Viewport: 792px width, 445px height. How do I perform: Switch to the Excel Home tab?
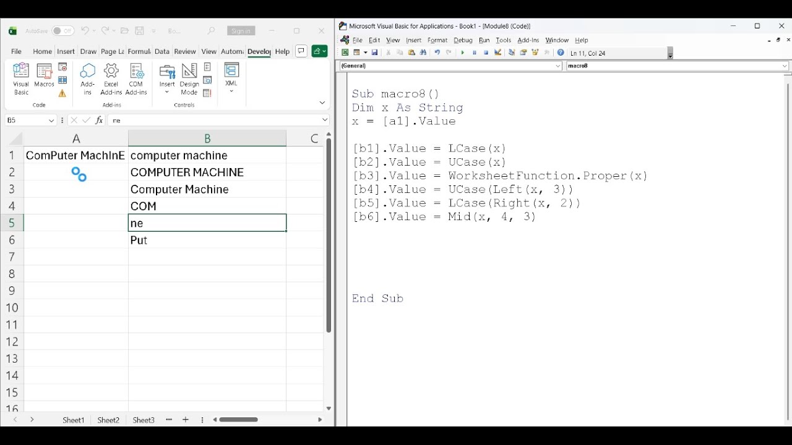click(42, 51)
